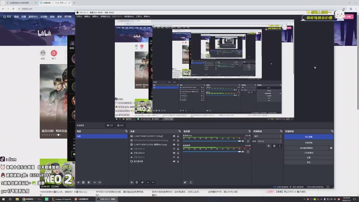
Task: Open virtual camera settings gear icon
Action: (331, 148)
